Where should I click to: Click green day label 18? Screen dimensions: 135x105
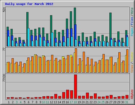coord(75,102)
